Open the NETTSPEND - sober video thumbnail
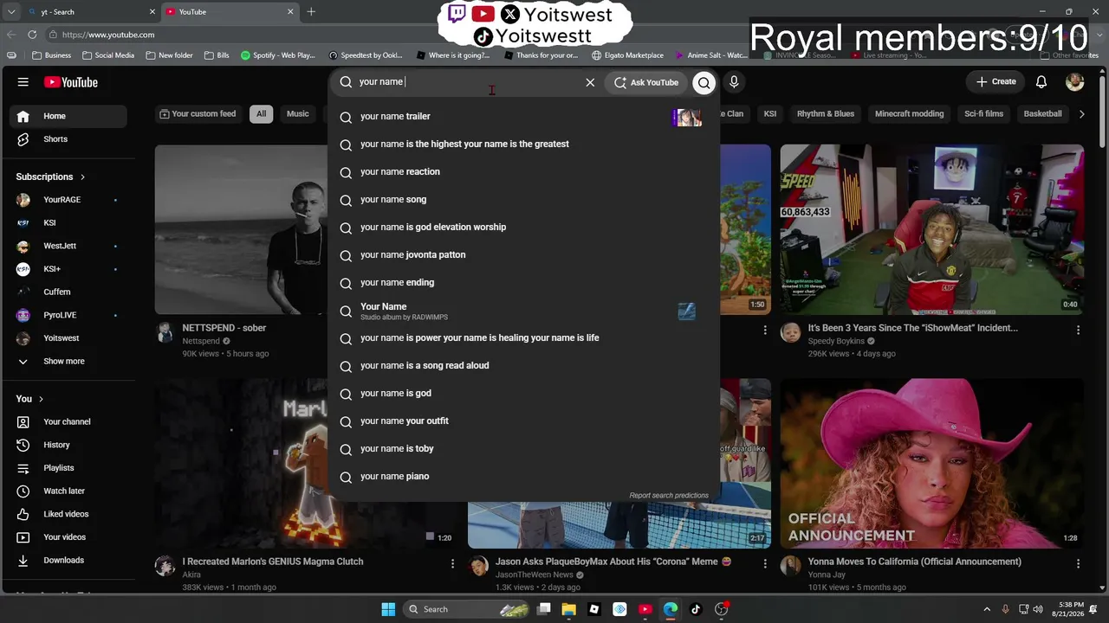 pyautogui.click(x=242, y=229)
